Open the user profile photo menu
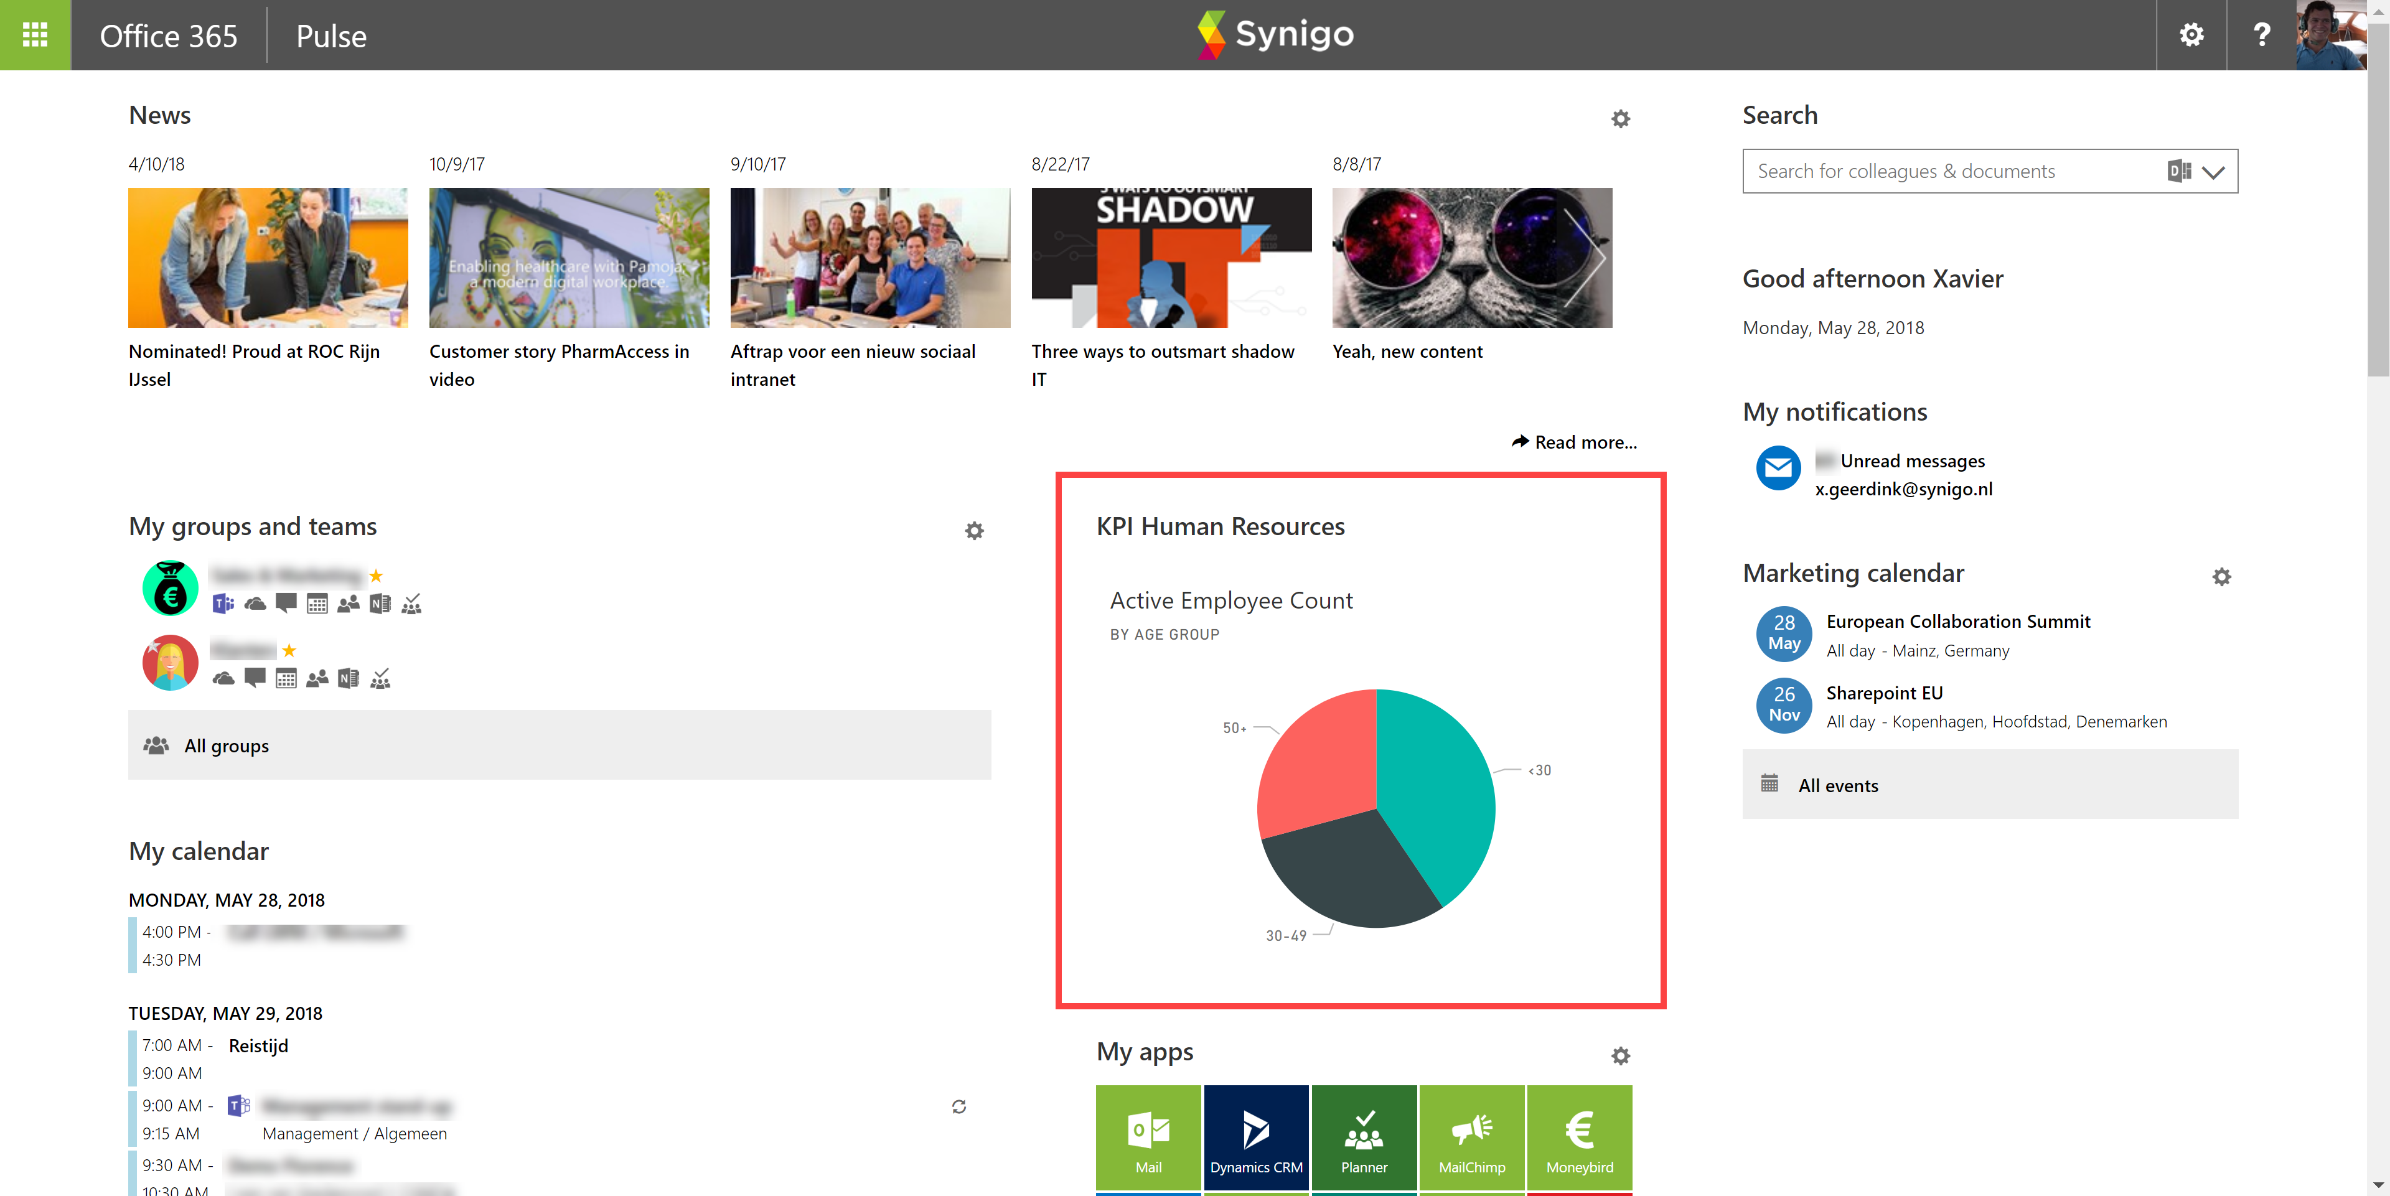Image resolution: width=2390 pixels, height=1196 pixels. pyautogui.click(x=2331, y=34)
